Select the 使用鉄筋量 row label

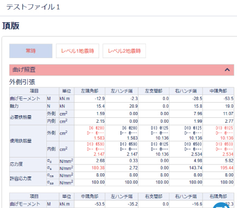pyautogui.click(x=21, y=141)
